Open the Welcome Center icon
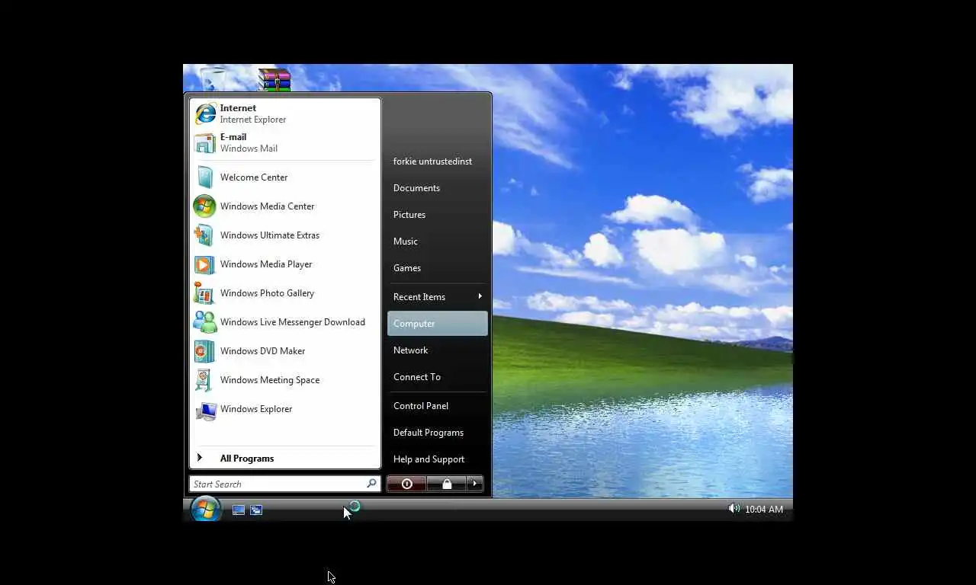The image size is (976, 585). tap(205, 177)
